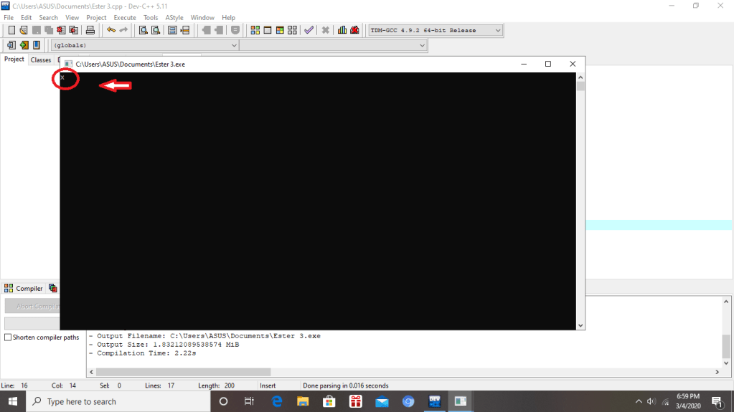Viewport: 734px width, 412px height.
Task: Click the Debug bug icon
Action: (354, 30)
